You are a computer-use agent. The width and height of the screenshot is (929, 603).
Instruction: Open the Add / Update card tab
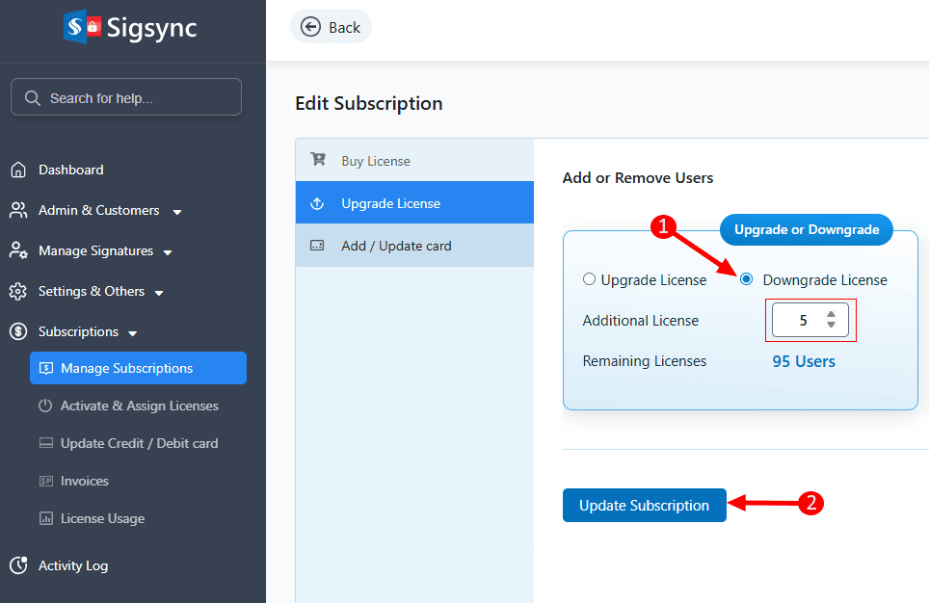coord(396,246)
